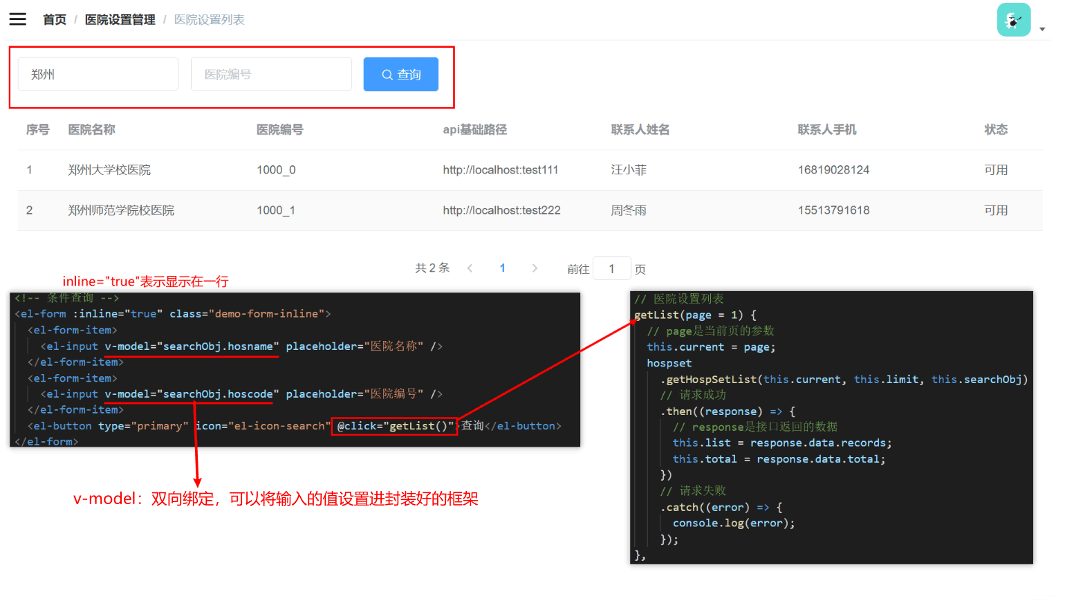This screenshot has width=1065, height=603.
Task: Click the 前往 page jump input box
Action: pyautogui.click(x=612, y=268)
